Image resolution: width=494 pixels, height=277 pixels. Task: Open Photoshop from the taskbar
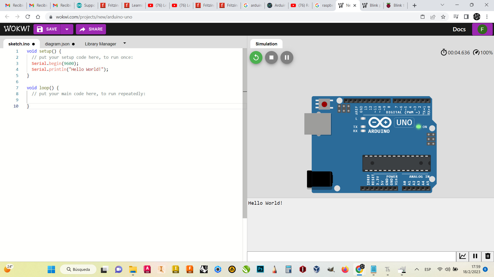(260, 269)
